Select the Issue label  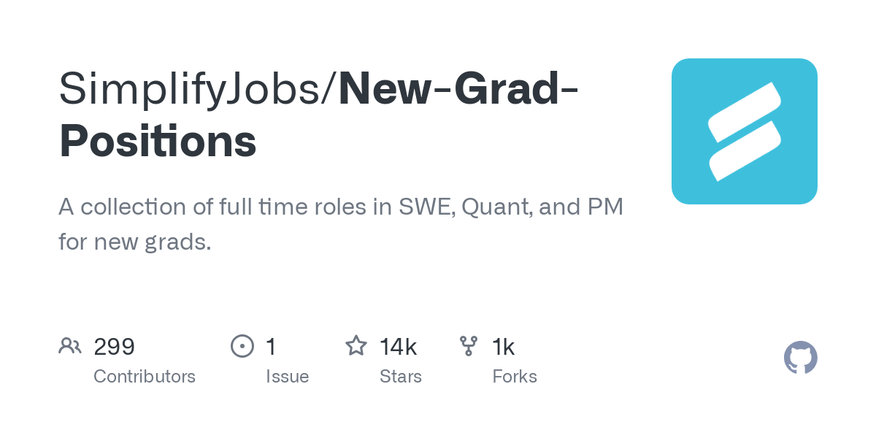coord(287,377)
